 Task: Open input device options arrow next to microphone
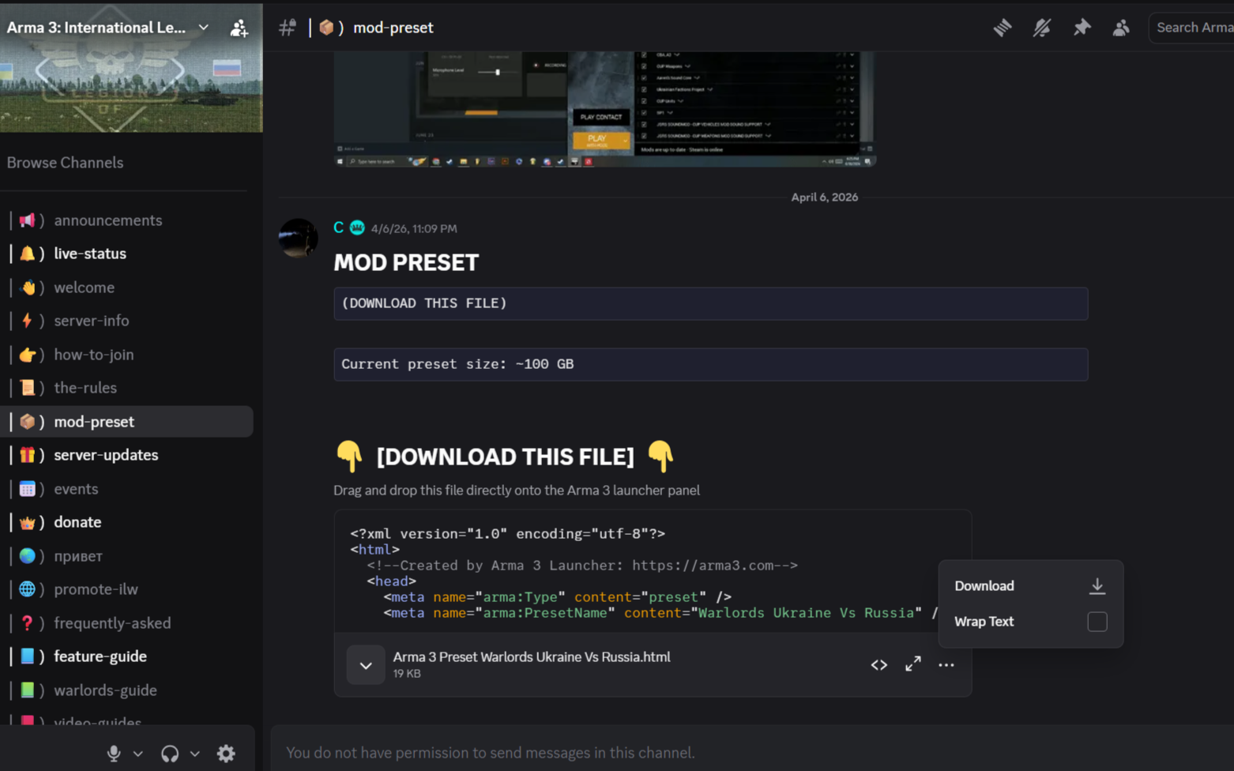(138, 754)
